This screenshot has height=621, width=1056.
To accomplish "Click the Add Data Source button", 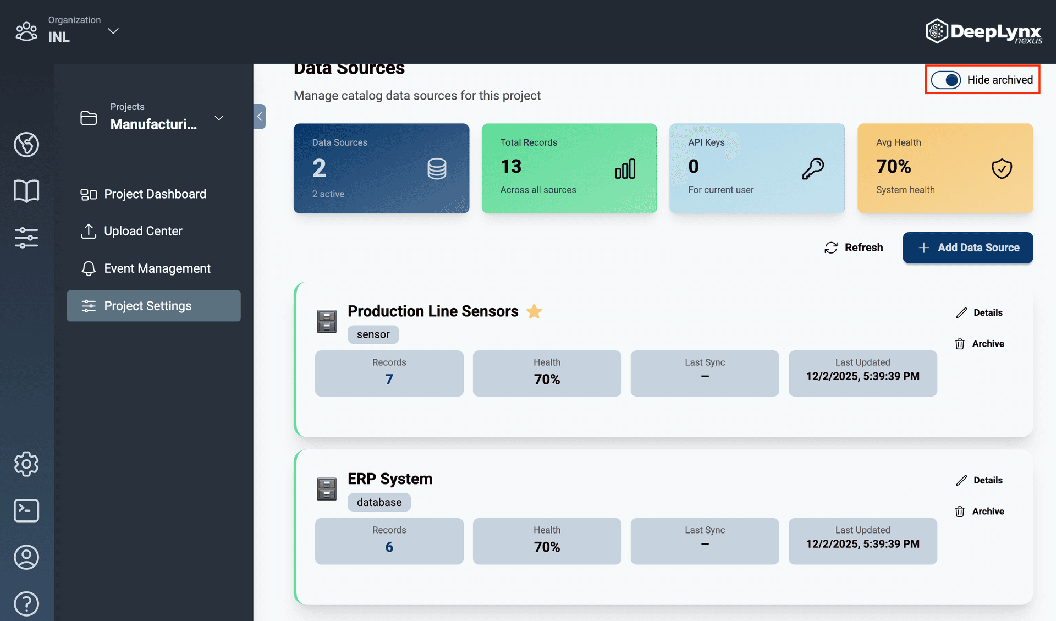I will (967, 248).
